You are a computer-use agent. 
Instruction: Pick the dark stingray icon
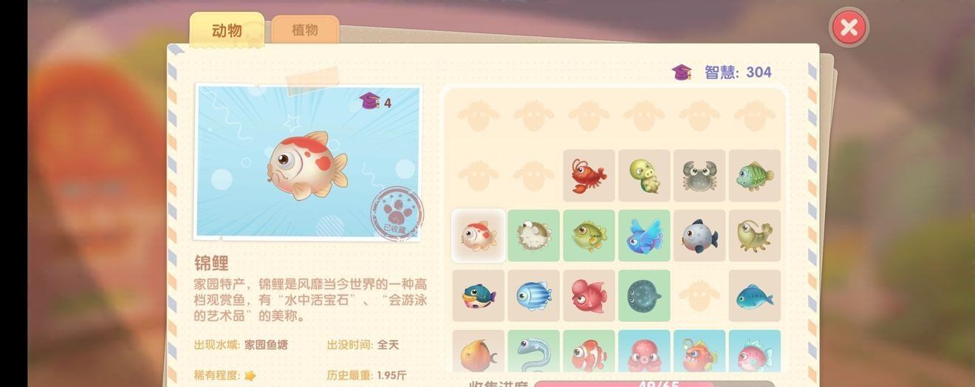tap(644, 295)
